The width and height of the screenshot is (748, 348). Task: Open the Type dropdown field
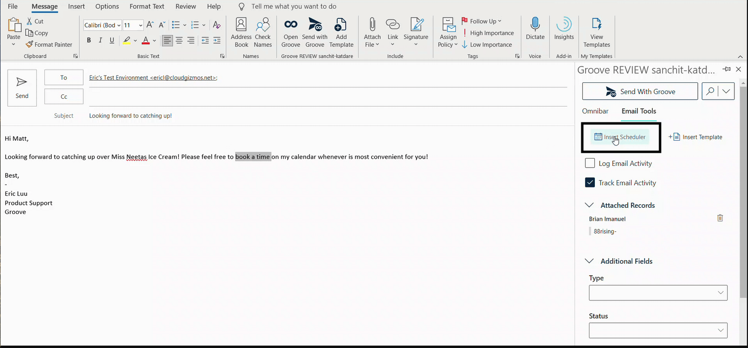coord(658,293)
